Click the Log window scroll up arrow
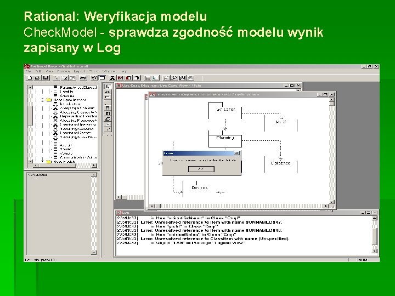395x296 pixels. (x=375, y=218)
